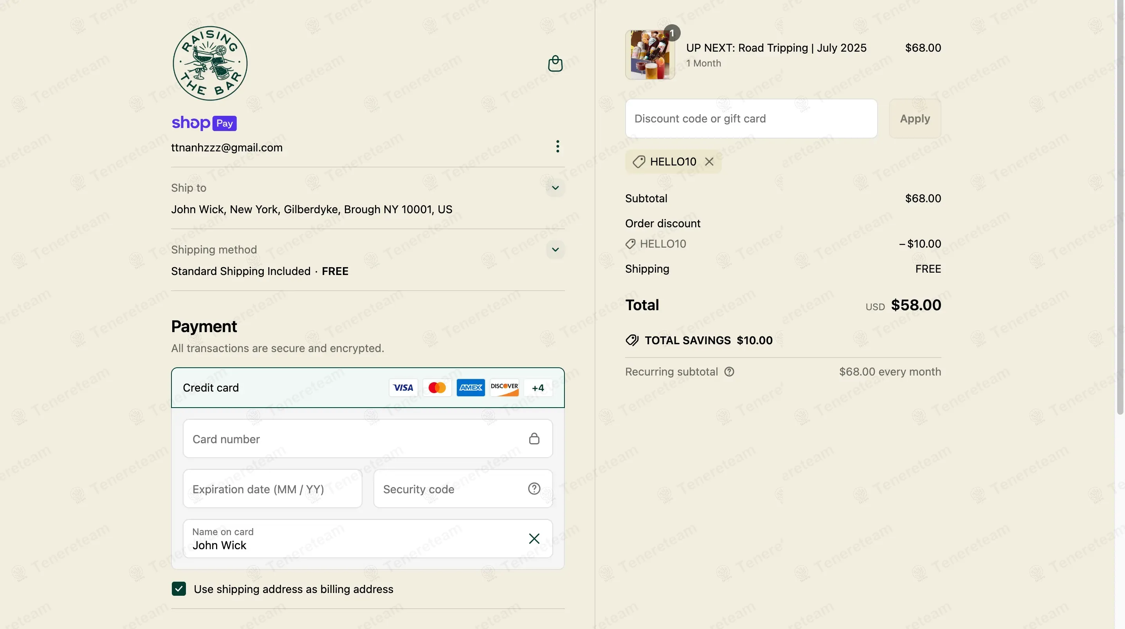Click the Recurring subtotal info icon
This screenshot has width=1125, height=629.
tap(729, 372)
